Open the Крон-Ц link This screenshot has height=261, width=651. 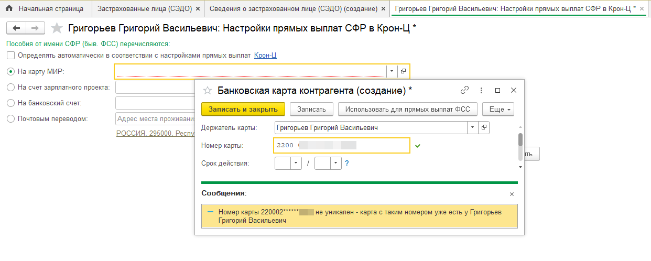click(x=265, y=55)
